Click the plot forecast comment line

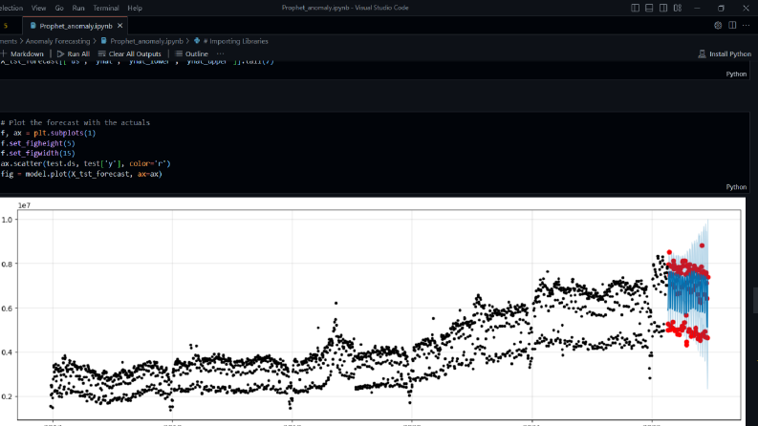(x=75, y=122)
